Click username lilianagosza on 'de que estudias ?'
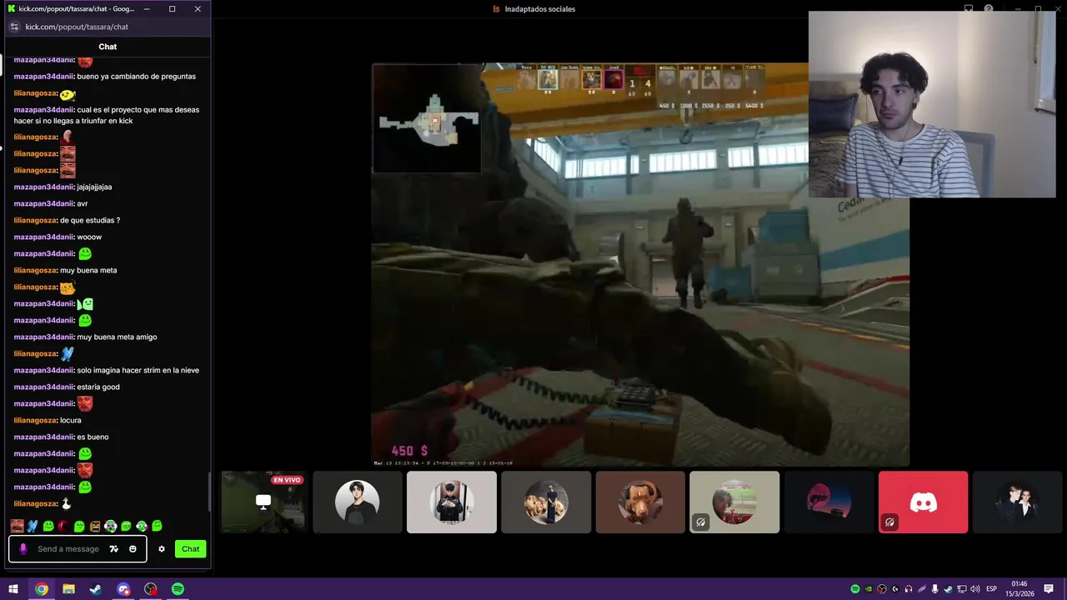 point(35,220)
